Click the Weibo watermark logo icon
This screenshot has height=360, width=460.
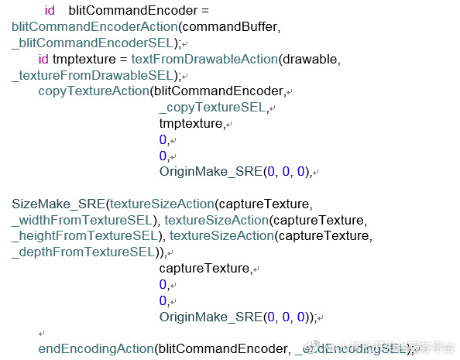pyautogui.click(x=312, y=347)
